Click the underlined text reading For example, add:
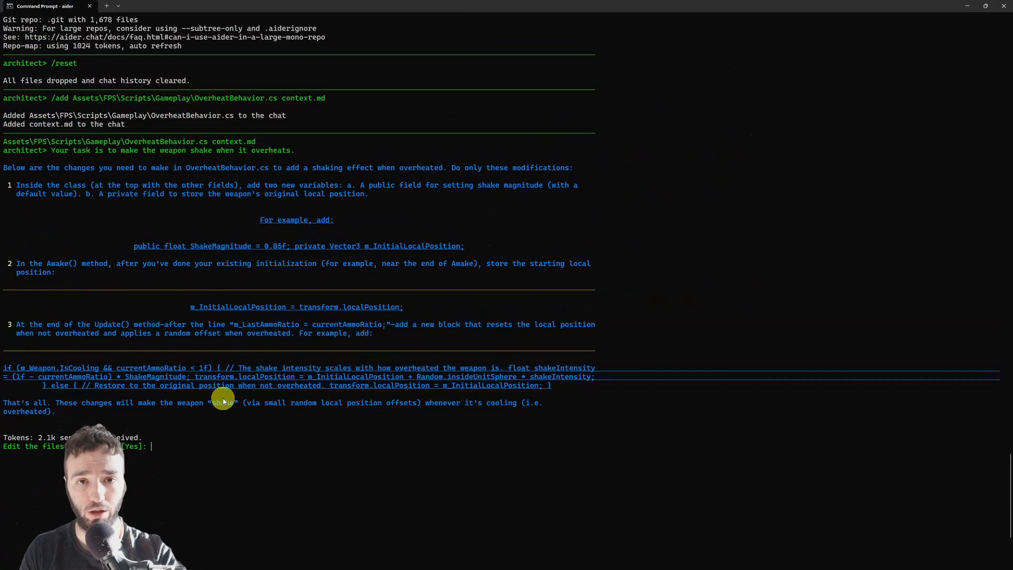The image size is (1013, 570). (296, 220)
